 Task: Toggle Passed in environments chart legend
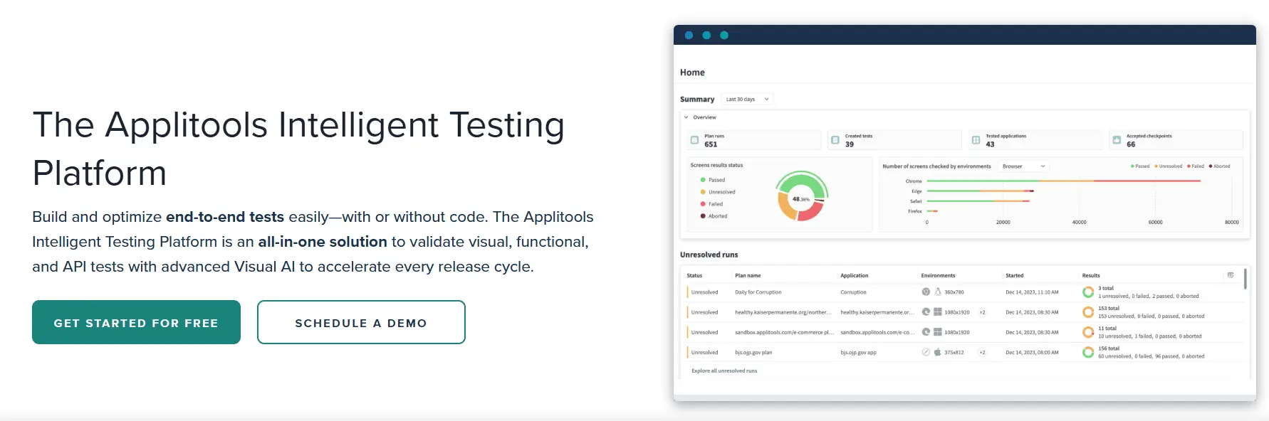coord(1139,166)
